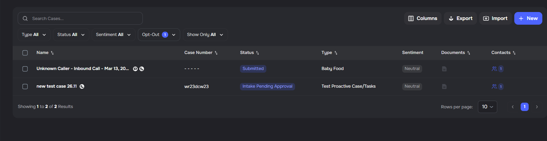
Task: Expand the Type All filter dropdown
Action: pyautogui.click(x=34, y=35)
